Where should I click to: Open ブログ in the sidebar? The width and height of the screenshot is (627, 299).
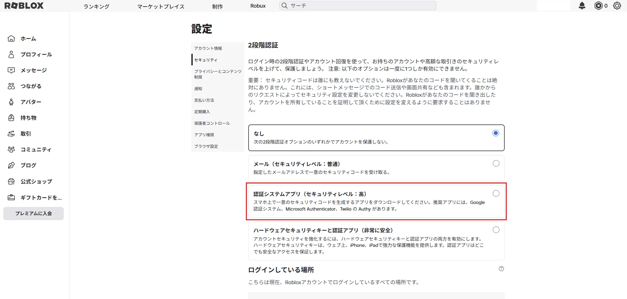click(x=28, y=165)
